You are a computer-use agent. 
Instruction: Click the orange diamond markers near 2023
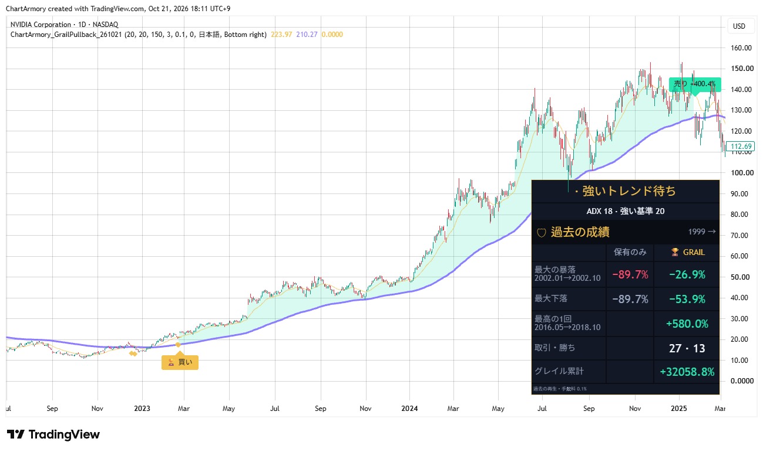point(133,353)
